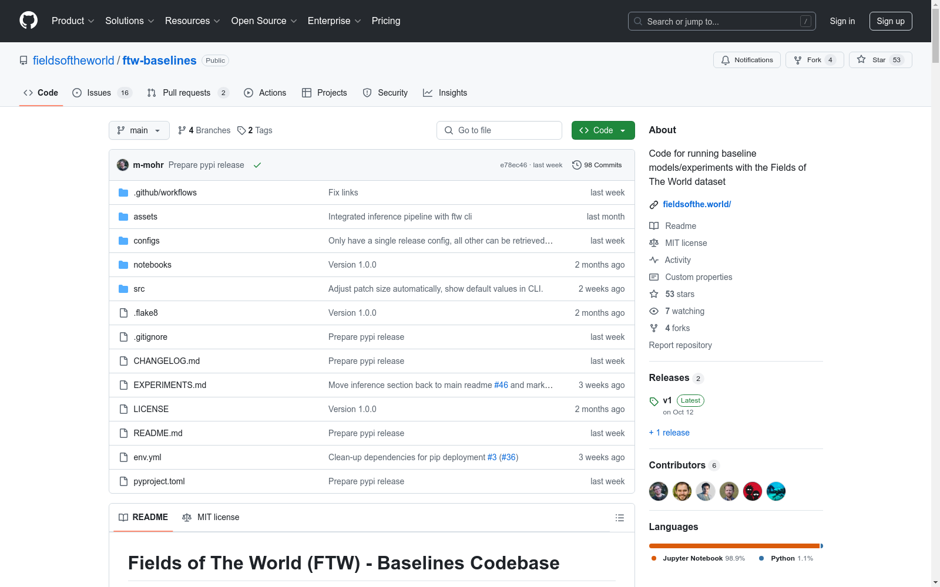940x587 pixels.
Task: Click the notifications bell icon
Action: click(726, 60)
